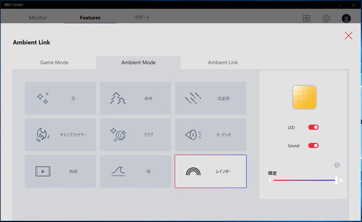Click the Ambient Link heading
This screenshot has height=222, width=362.
[31, 42]
